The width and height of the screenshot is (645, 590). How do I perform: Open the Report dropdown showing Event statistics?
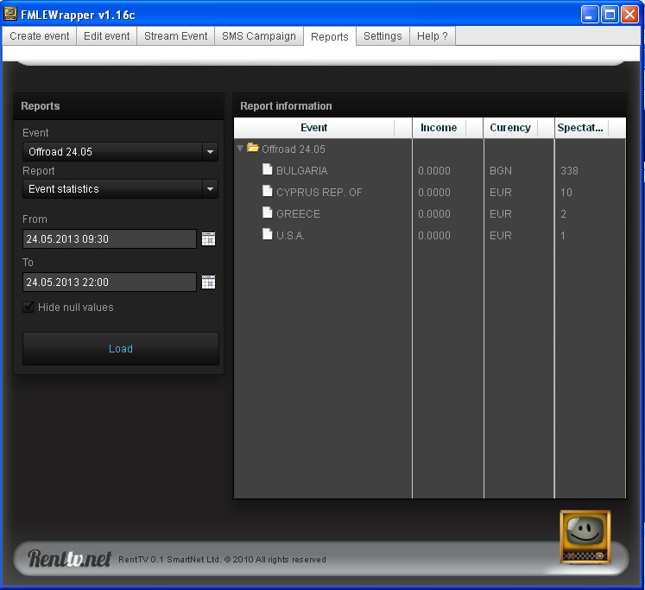point(120,189)
